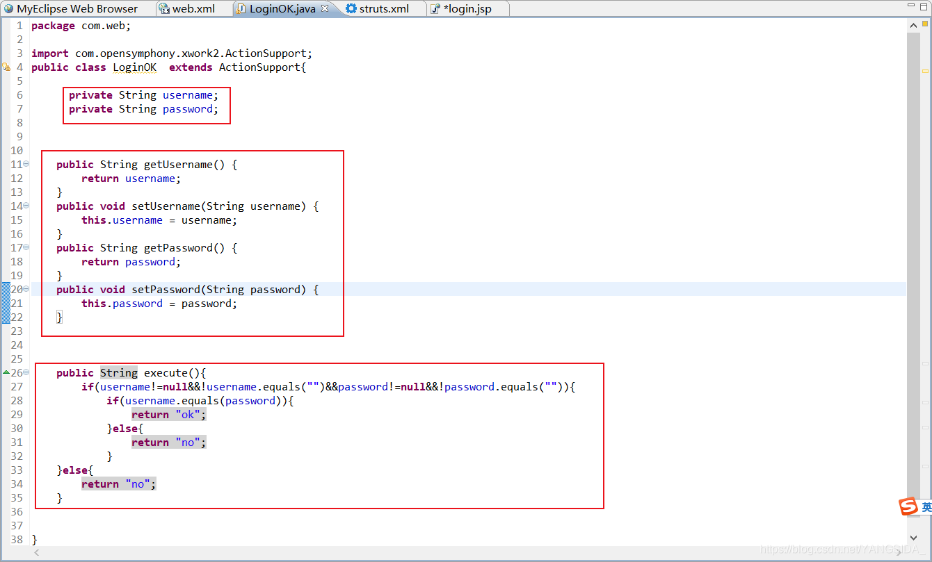The width and height of the screenshot is (932, 562).
Task: Click the highlighted String type on line 26
Action: [x=119, y=373]
